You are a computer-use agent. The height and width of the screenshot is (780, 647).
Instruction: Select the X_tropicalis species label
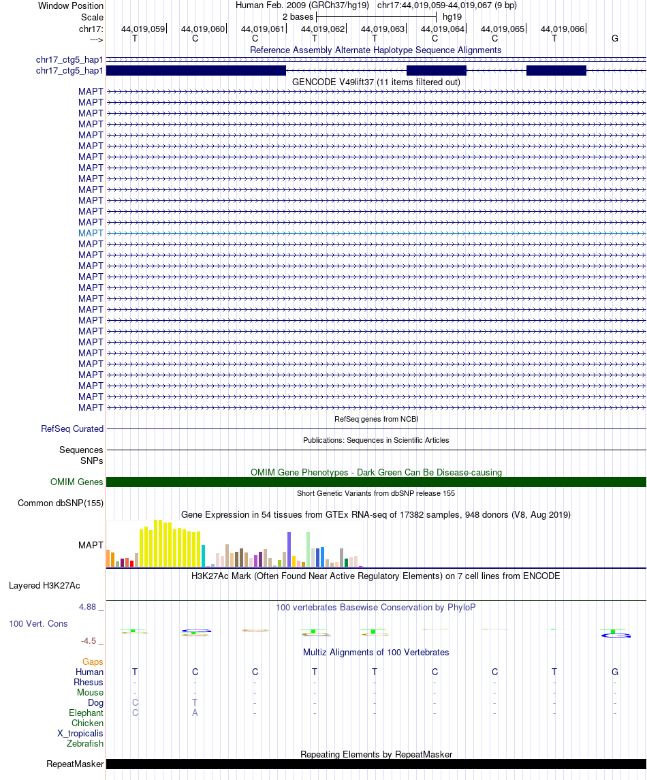click(80, 733)
